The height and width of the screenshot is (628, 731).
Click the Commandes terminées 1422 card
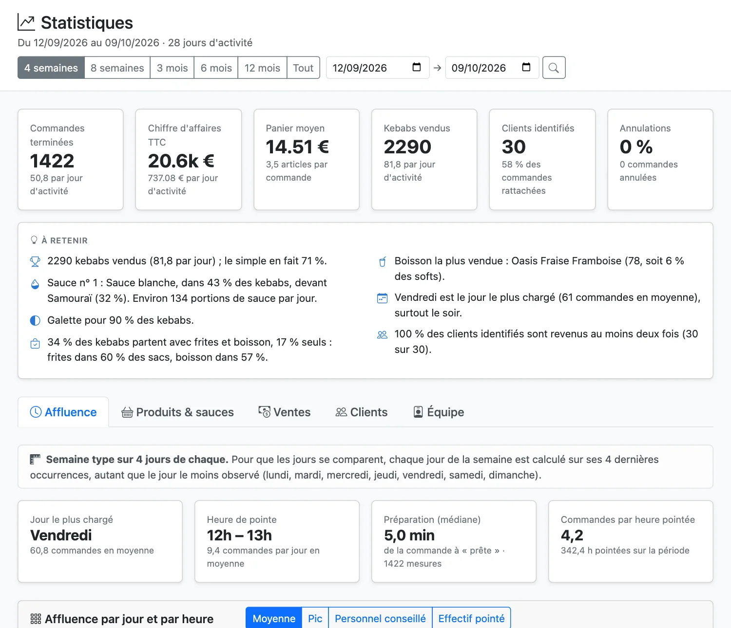pyautogui.click(x=71, y=160)
